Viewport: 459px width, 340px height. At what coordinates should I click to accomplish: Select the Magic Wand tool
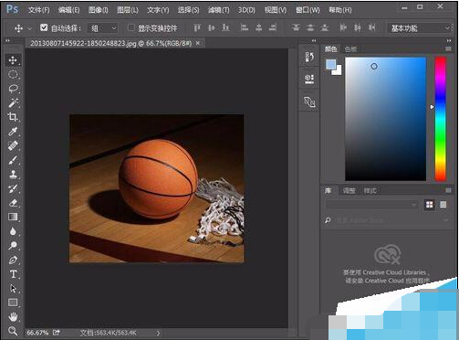coord(13,103)
